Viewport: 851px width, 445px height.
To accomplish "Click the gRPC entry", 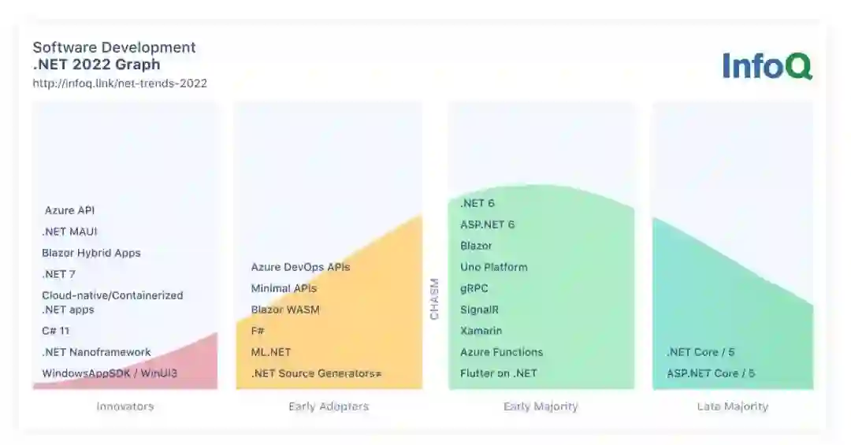I will click(x=474, y=288).
